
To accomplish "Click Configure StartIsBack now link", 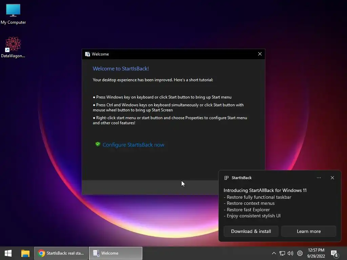I will [133, 145].
